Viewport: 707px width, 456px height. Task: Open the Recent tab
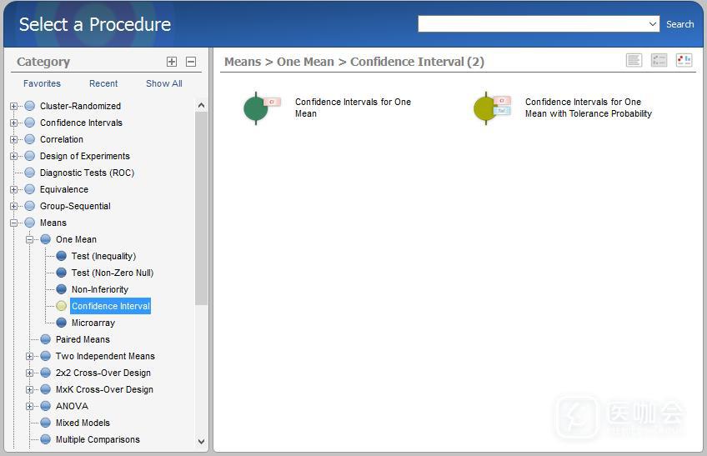click(103, 83)
